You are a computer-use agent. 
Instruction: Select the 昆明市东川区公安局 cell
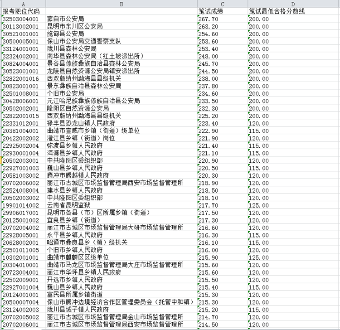[121, 26]
